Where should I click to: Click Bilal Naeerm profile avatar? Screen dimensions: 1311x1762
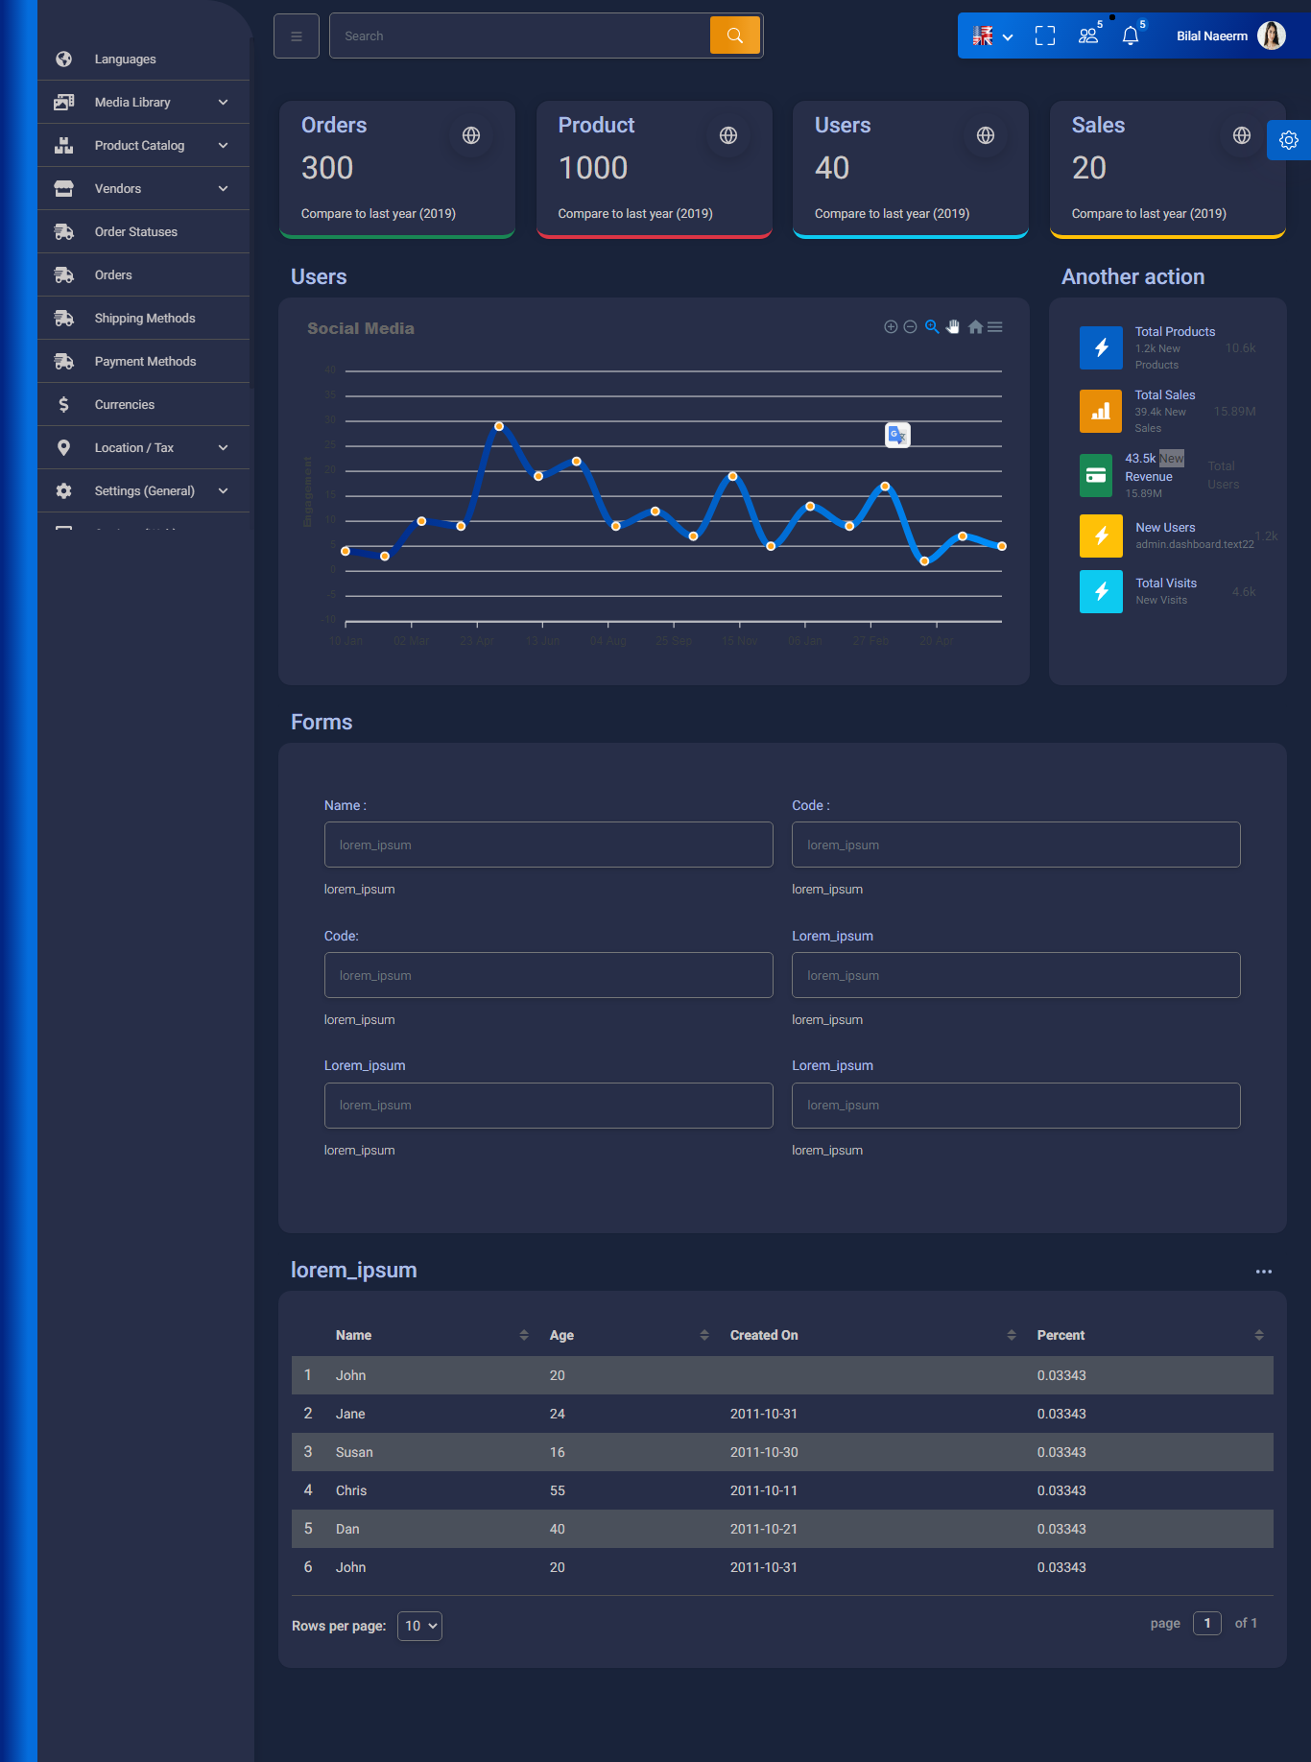pyautogui.click(x=1272, y=36)
